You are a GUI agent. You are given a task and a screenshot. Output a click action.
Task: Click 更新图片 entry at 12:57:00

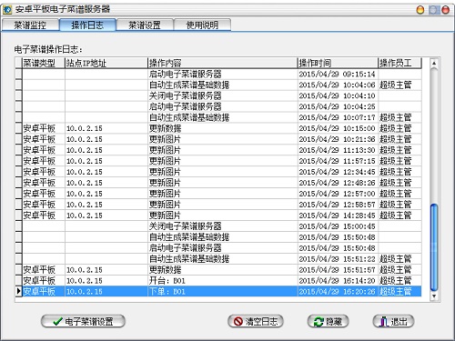222,194
